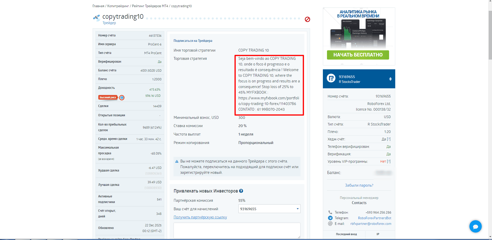Select the IP tab column
492x240 pixels.
point(378,234)
